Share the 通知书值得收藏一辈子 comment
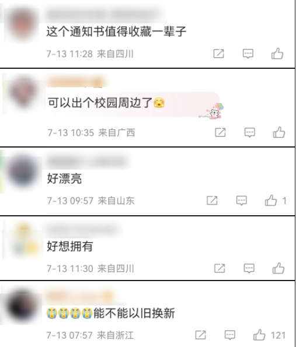Image resolution: width=296 pixels, height=347 pixels. [x=219, y=54]
